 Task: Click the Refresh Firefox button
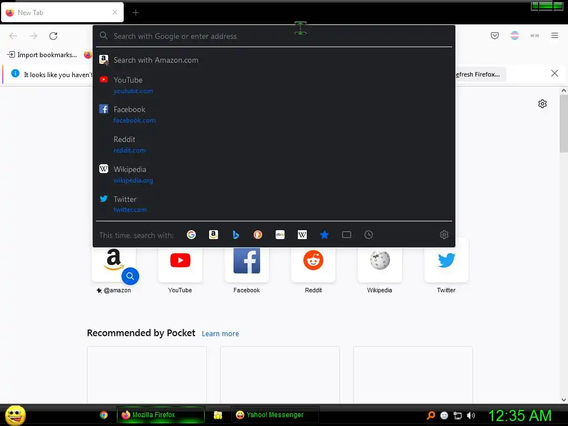[480, 74]
